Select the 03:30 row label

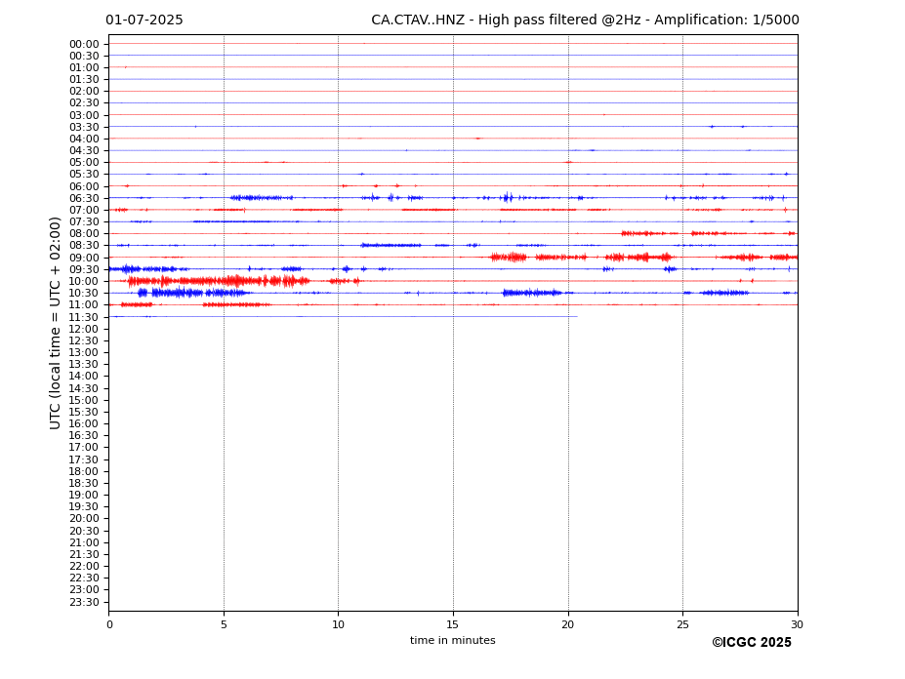[x=84, y=127]
